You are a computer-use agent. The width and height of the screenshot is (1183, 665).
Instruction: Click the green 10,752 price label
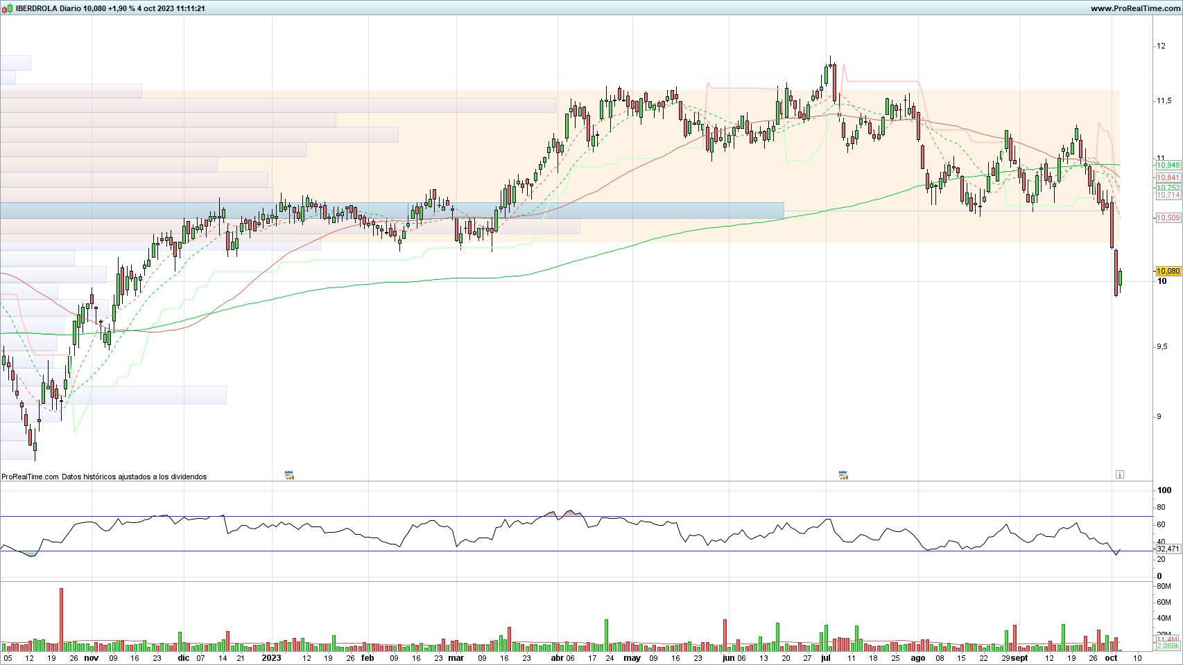point(1168,188)
